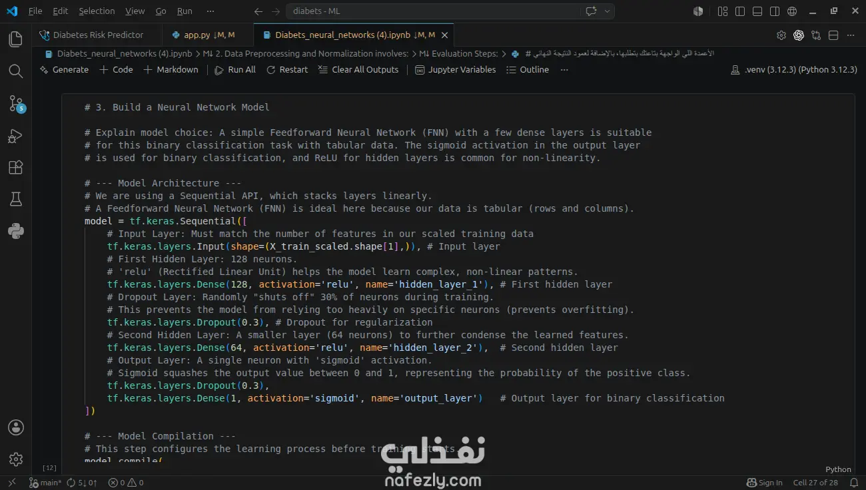This screenshot has height=490, width=866.
Task: Open More Actions ellipsis in editor title
Action: coord(851,35)
